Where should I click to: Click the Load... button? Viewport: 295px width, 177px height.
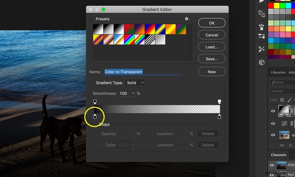[x=212, y=47]
